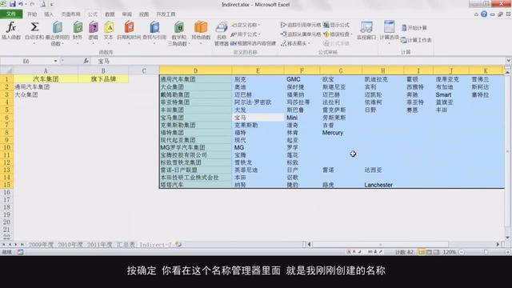This screenshot has height=288, width=512.
Task: Click the blue Help question mark icon
Action: (x=484, y=14)
